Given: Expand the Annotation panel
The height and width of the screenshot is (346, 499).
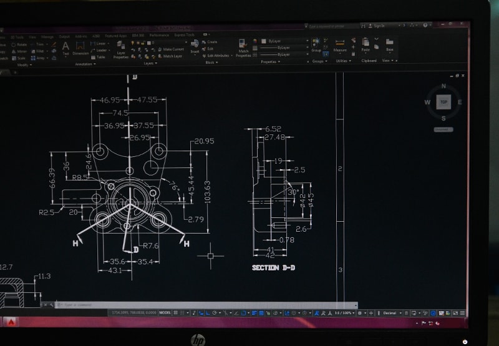Looking at the screenshot, I should (85, 64).
